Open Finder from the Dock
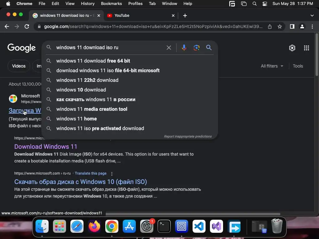The width and height of the screenshot is (319, 239). [x=42, y=226]
